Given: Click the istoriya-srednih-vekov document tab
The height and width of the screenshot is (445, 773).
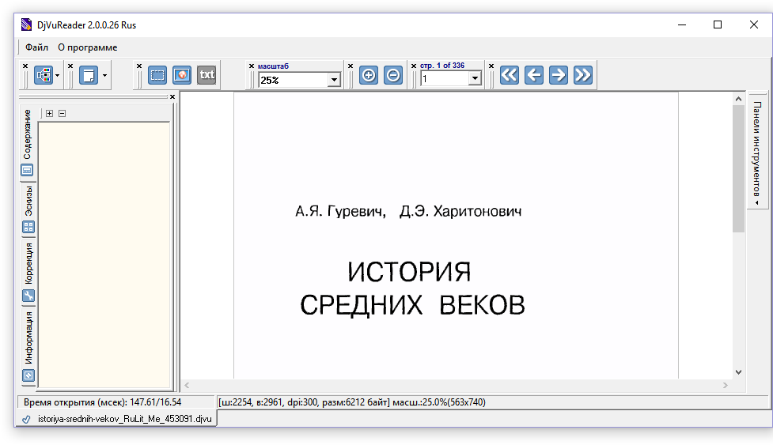Looking at the screenshot, I should pyautogui.click(x=112, y=419).
